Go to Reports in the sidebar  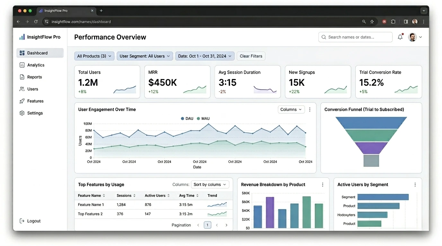coord(34,77)
